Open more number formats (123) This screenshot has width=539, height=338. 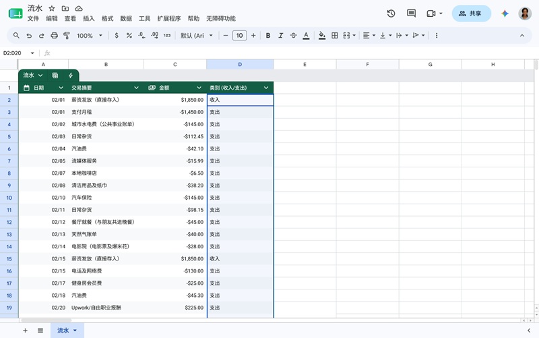[167, 36]
